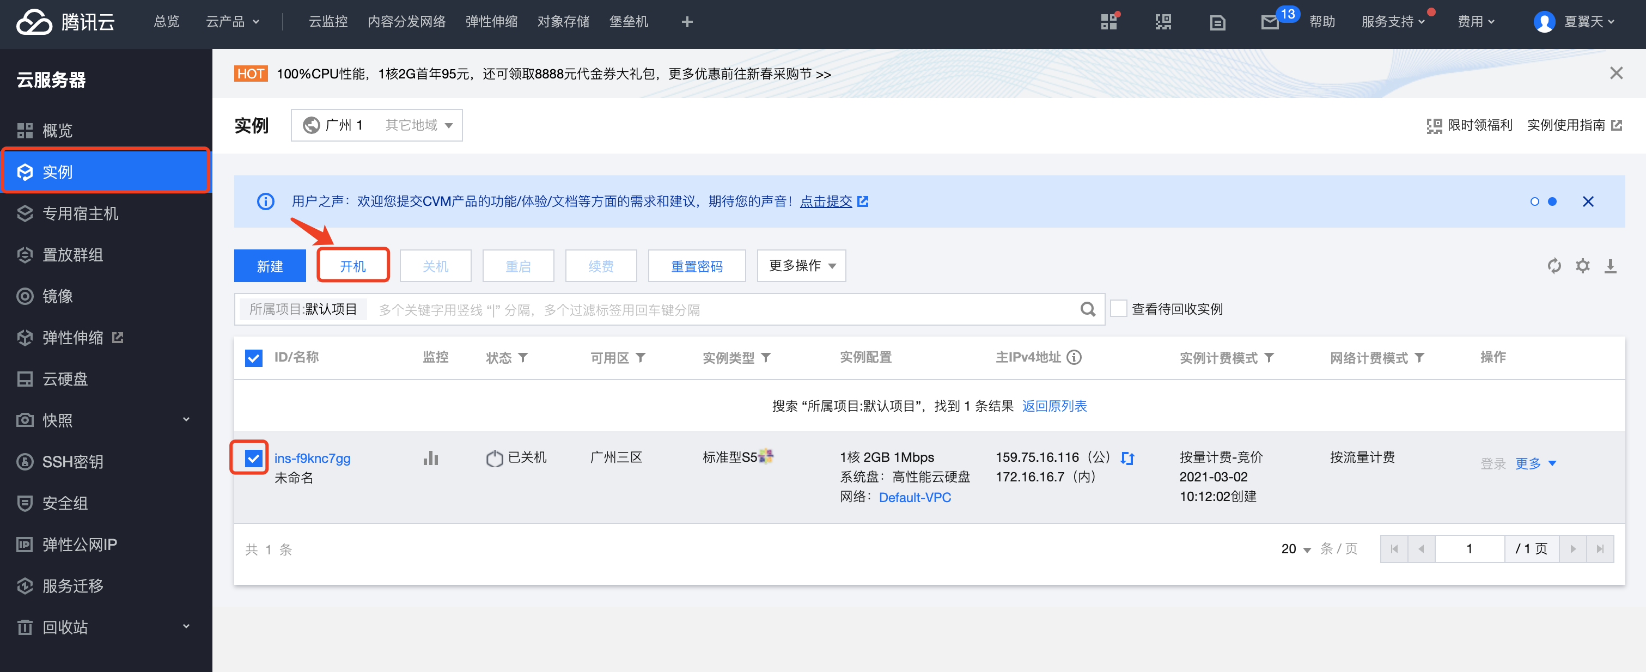Viewport: 1646px width, 672px height.
Task: Go to previous page arrow
Action: click(x=1421, y=549)
